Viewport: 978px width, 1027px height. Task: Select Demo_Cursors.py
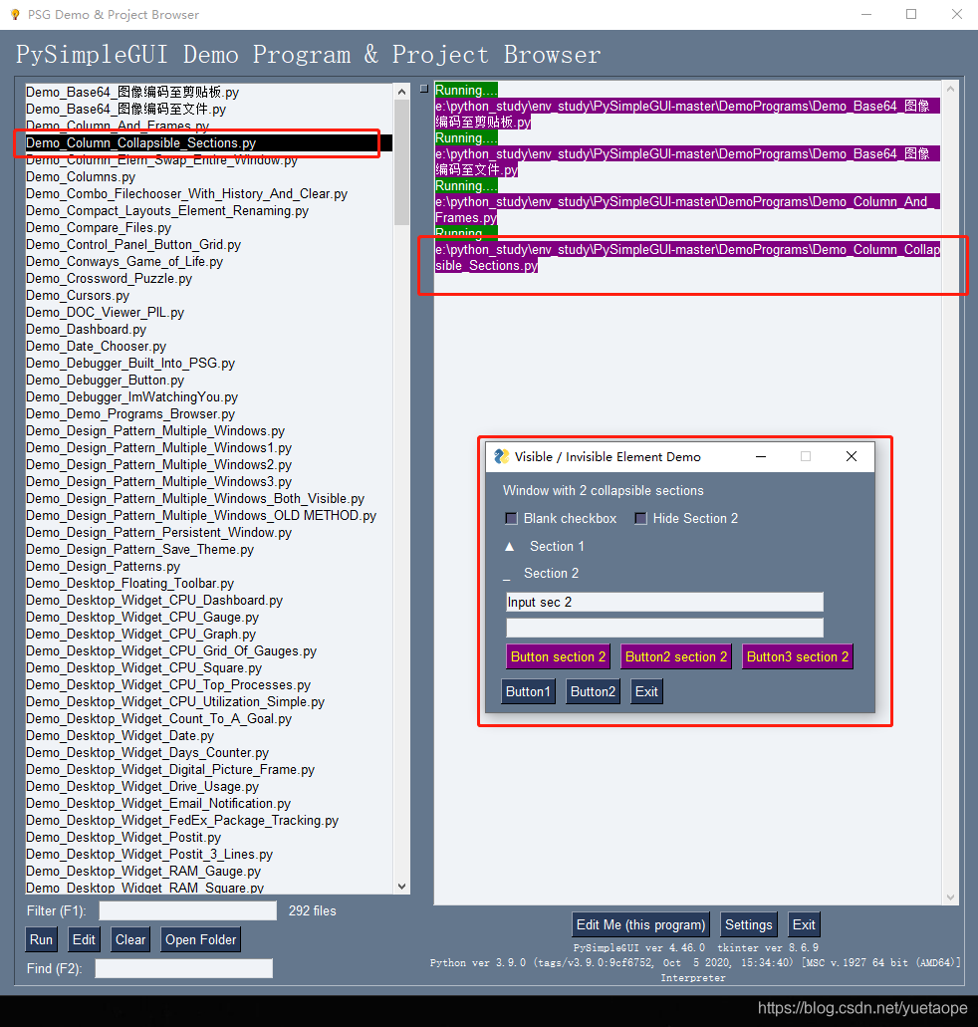209,296
